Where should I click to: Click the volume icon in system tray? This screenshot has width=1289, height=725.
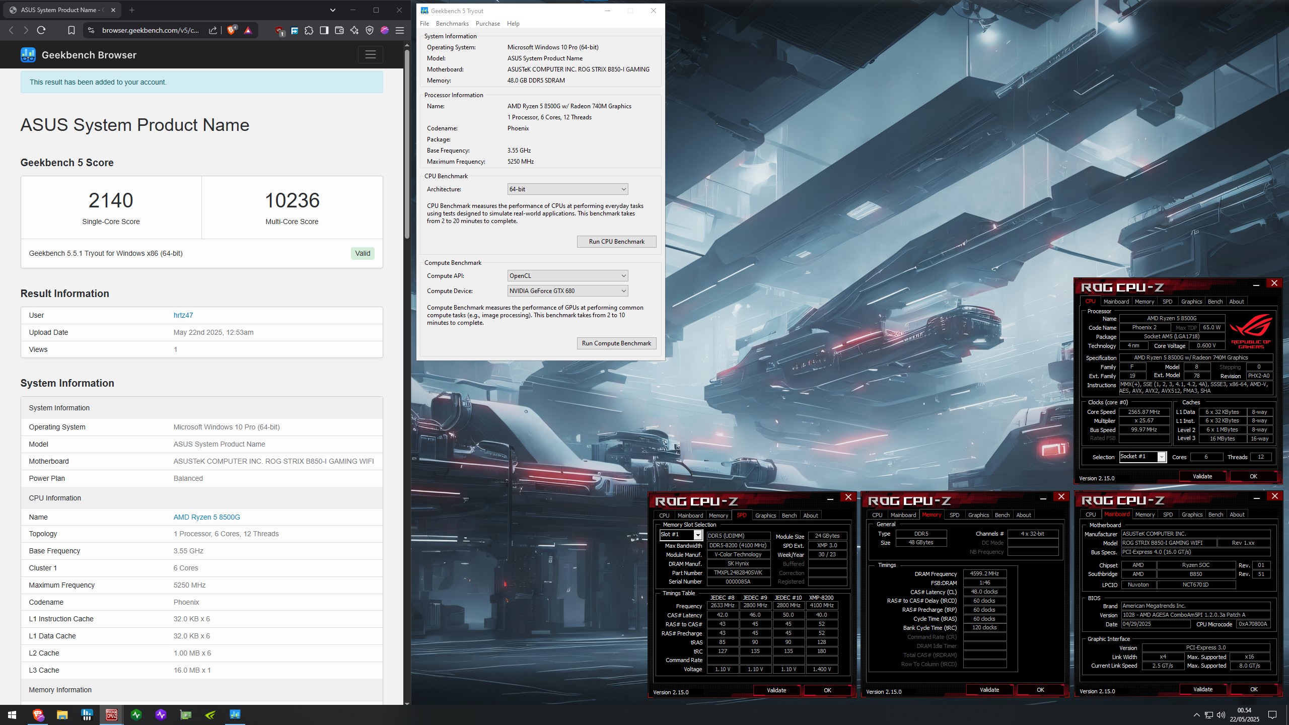click(x=1221, y=715)
